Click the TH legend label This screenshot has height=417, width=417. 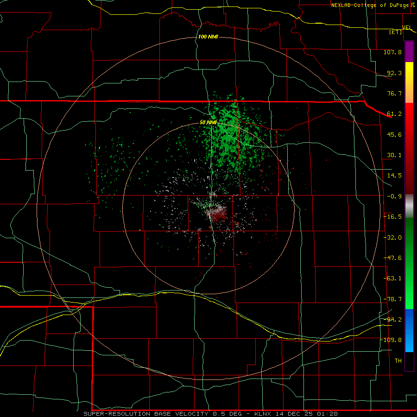(x=398, y=360)
